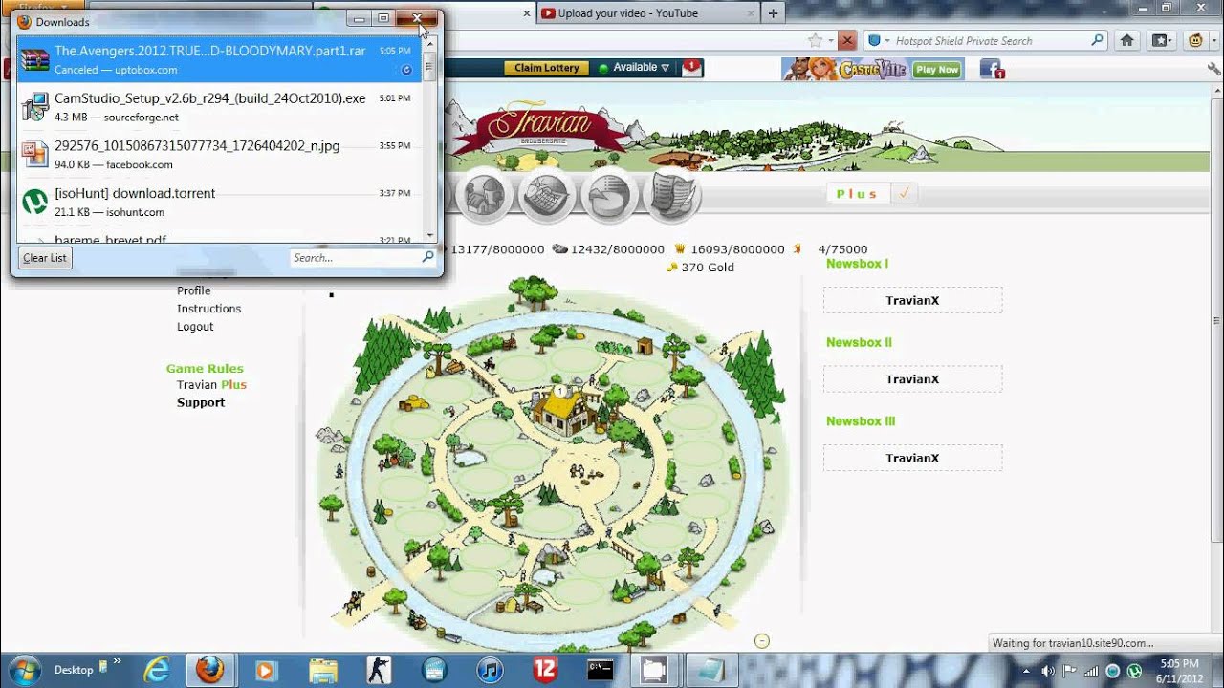Image resolution: width=1224 pixels, height=688 pixels.
Task: Toggle the Plus checkmark button
Action: (x=904, y=193)
